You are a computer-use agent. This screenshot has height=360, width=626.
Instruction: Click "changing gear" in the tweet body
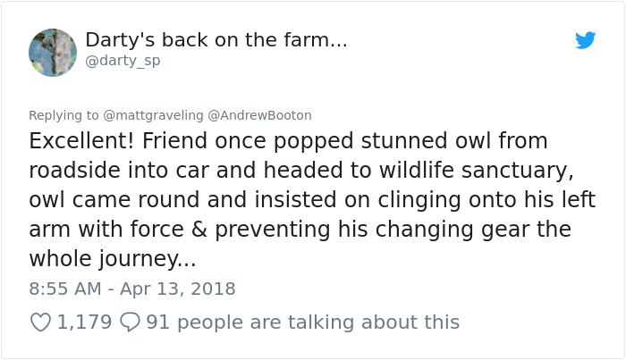(x=485, y=230)
